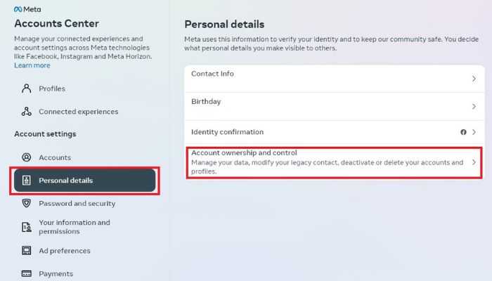Expand the Birthday row chevron
492x281 pixels.
474,107
